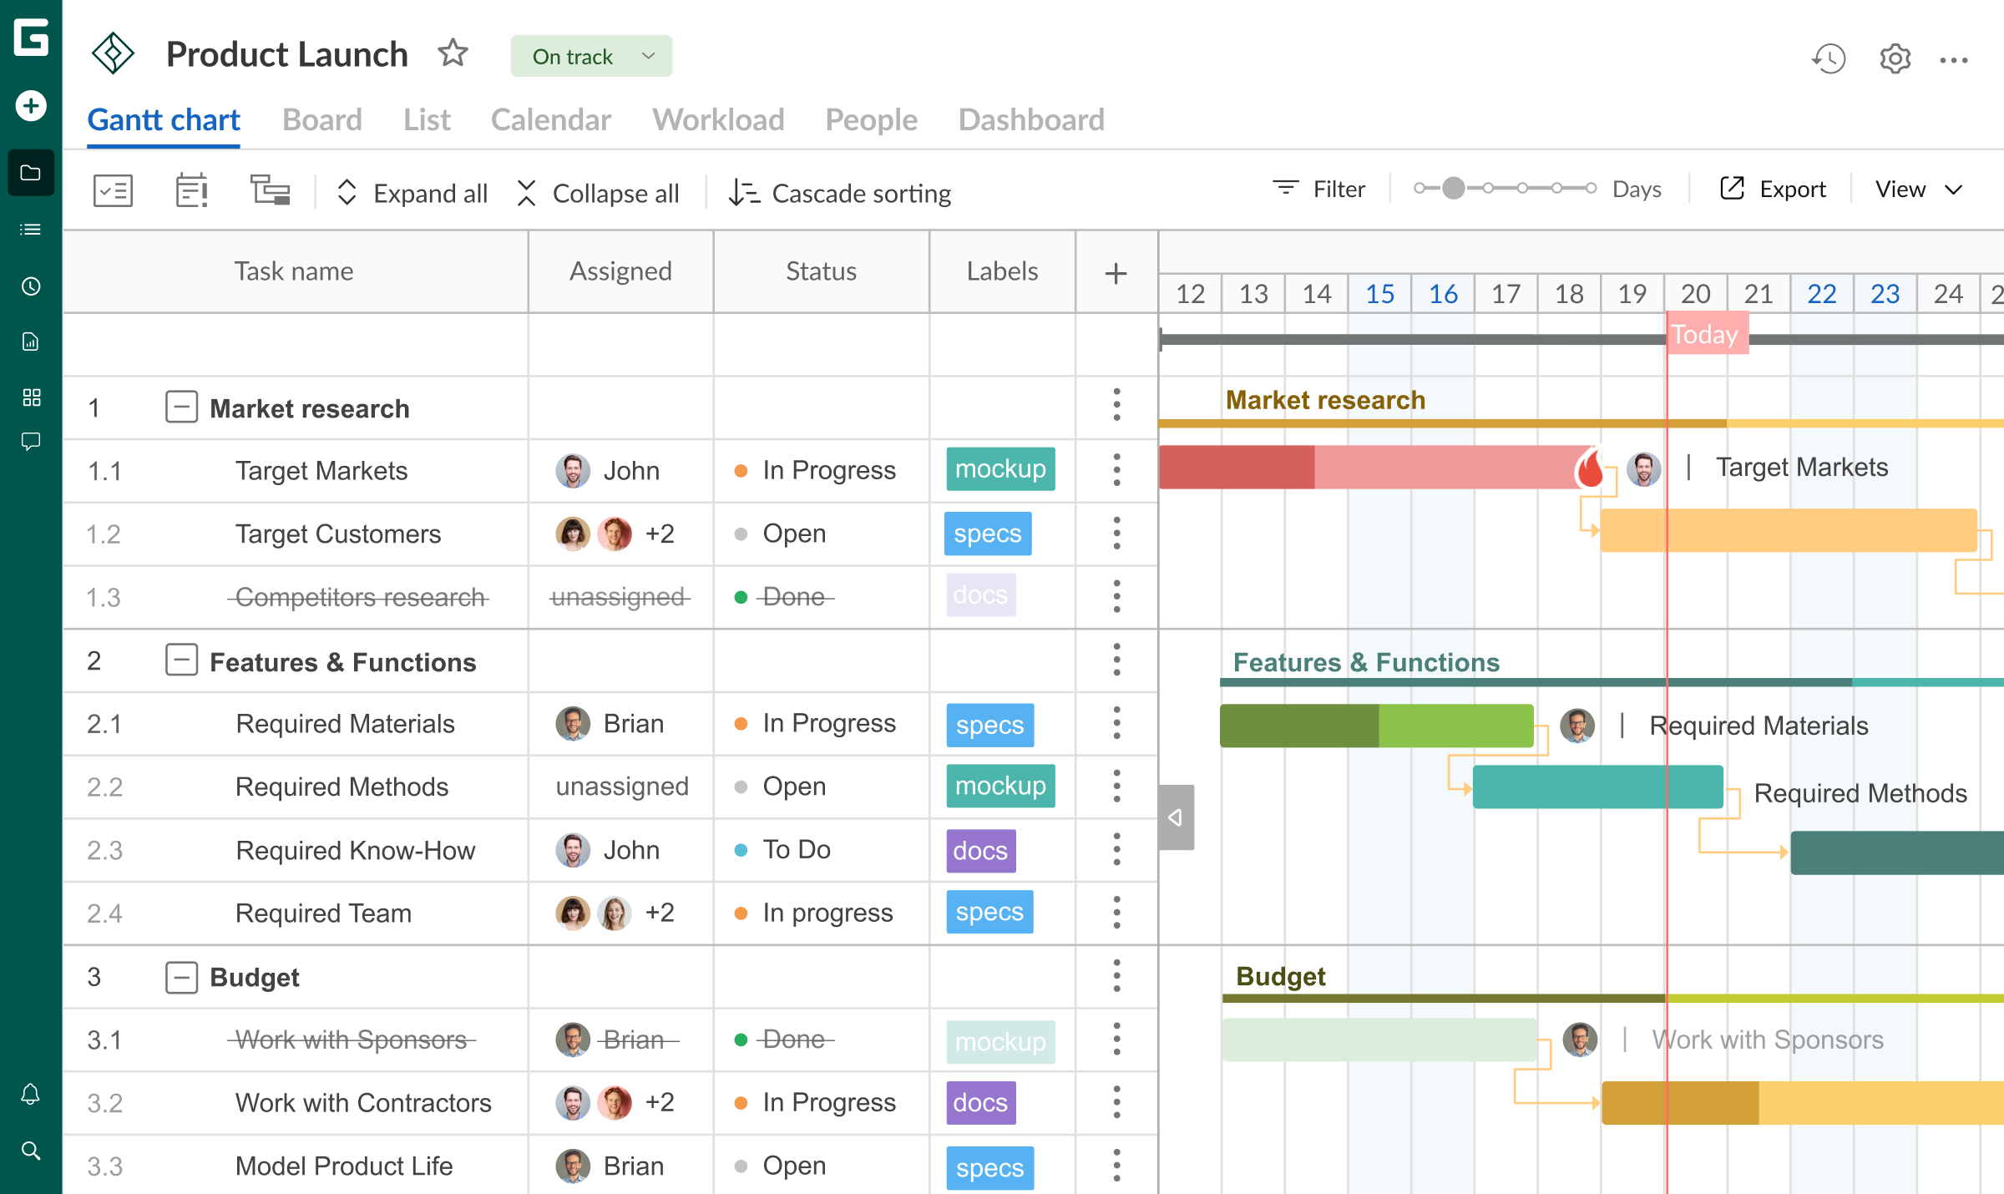Collapse the Market research group
Screen dimensions: 2004x1194
pos(181,407)
